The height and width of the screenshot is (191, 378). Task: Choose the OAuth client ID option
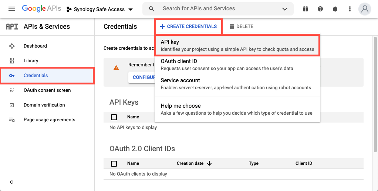(237, 65)
